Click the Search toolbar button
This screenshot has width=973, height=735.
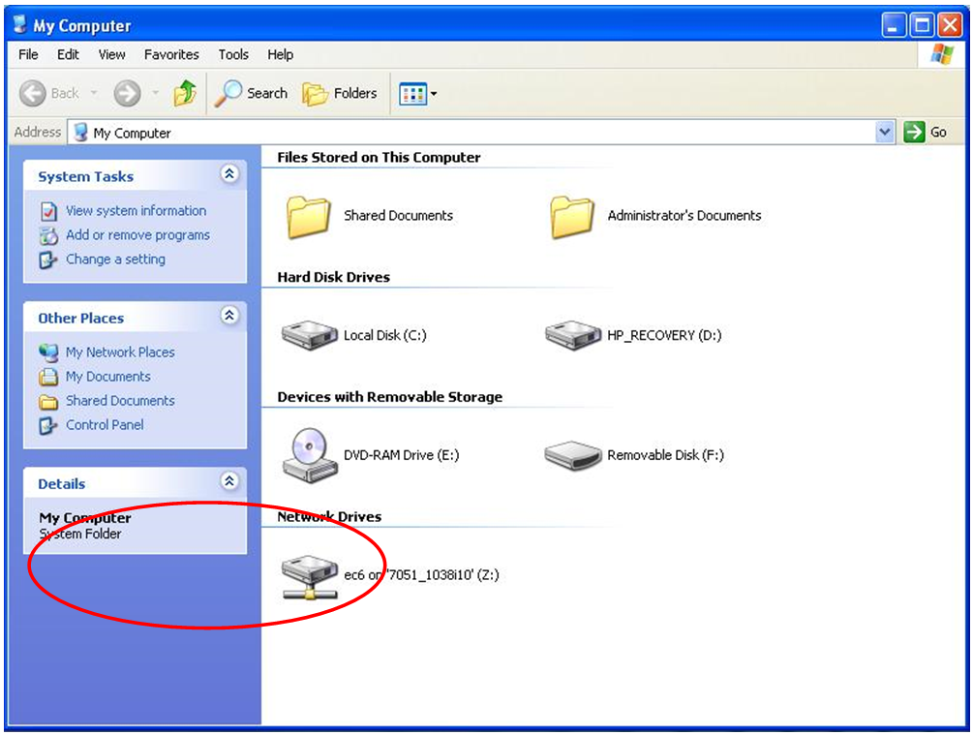coord(252,94)
